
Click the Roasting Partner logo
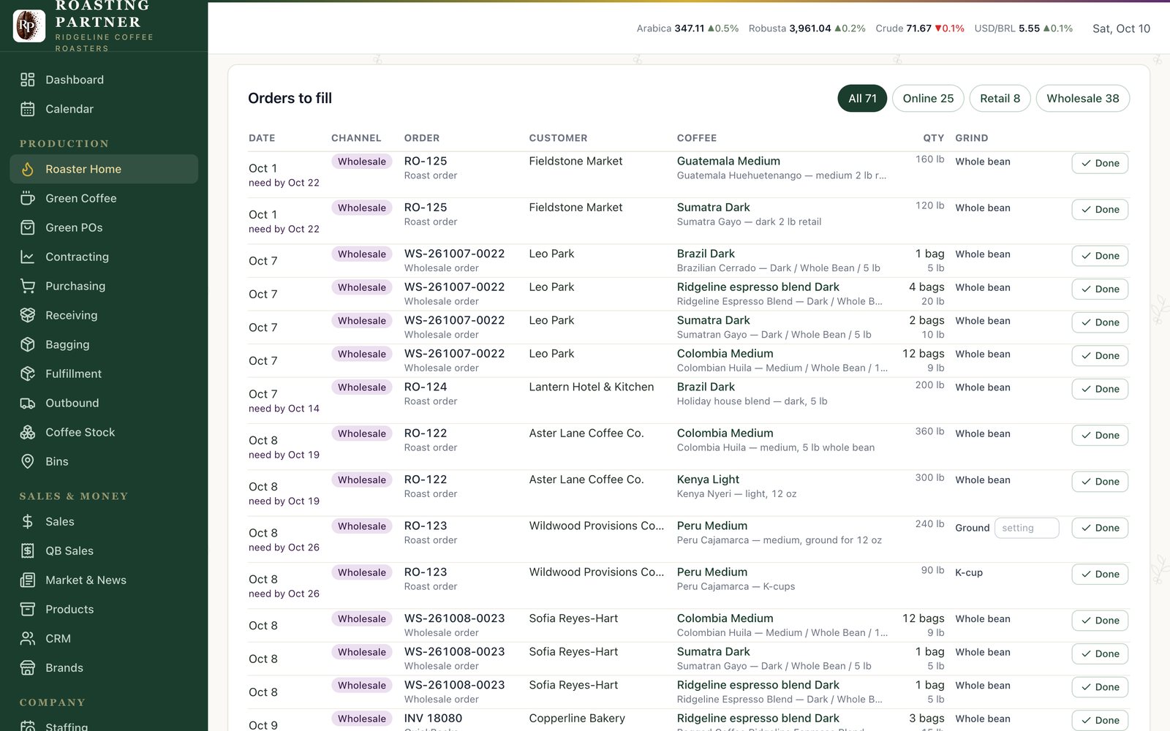[29, 26]
